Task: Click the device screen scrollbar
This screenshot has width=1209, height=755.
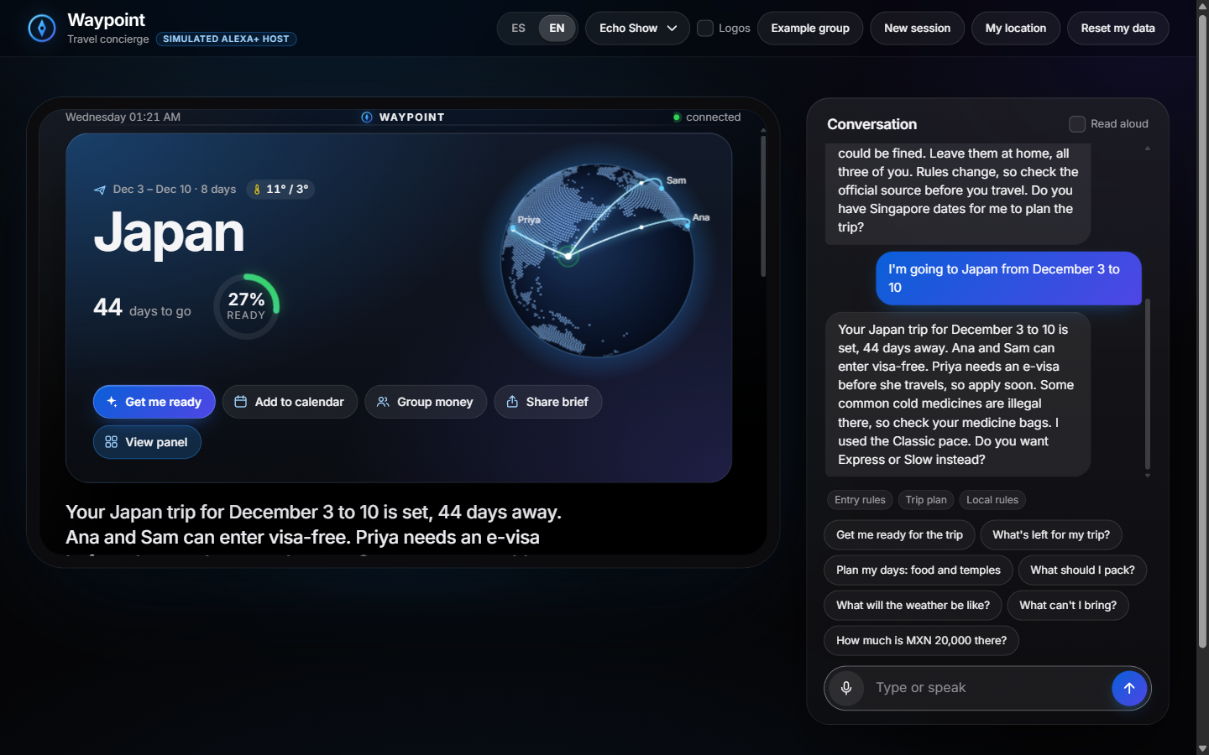Action: click(x=763, y=206)
